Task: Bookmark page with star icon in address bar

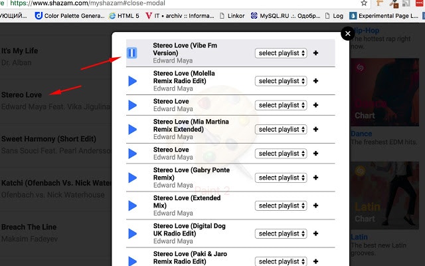Action: 364,3
